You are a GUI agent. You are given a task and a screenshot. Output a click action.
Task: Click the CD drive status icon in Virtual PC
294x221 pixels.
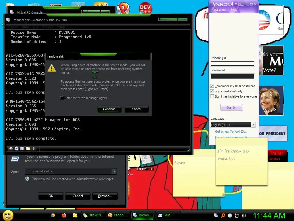pyautogui.click(x=17, y=148)
